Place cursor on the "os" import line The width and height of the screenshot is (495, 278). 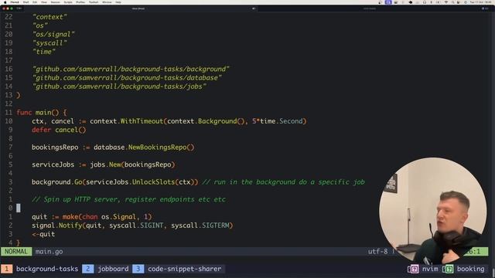pos(40,25)
